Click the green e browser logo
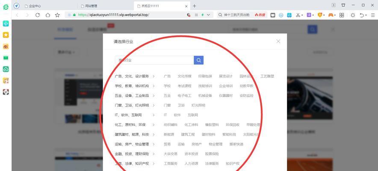 [6, 6]
